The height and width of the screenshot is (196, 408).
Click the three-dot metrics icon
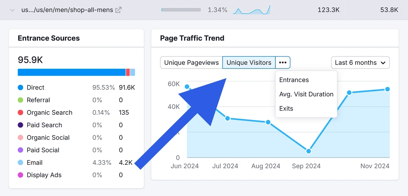(x=283, y=62)
